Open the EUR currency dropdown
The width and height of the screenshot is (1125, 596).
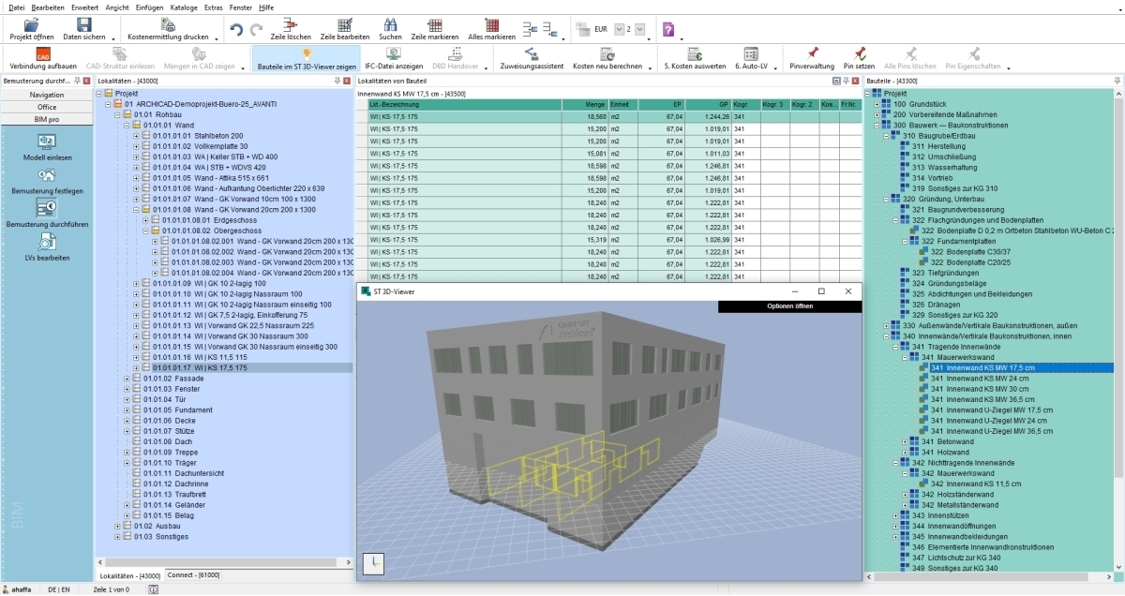(621, 29)
